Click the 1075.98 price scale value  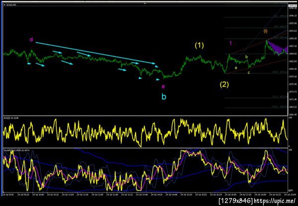[293, 84]
